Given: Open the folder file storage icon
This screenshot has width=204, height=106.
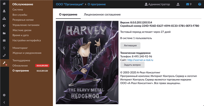Looking at the screenshot, I should (x=4, y=33).
